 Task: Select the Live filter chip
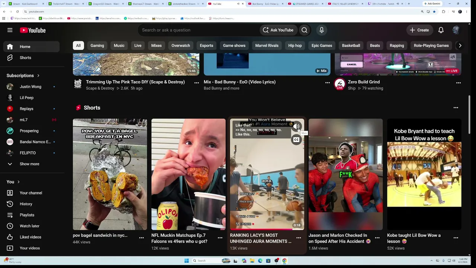pyautogui.click(x=138, y=45)
